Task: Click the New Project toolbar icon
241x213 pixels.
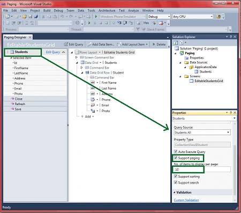Action: [7, 17]
